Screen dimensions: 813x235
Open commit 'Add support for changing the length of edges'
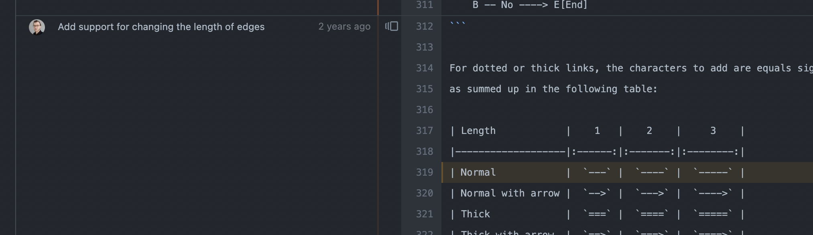click(x=161, y=27)
